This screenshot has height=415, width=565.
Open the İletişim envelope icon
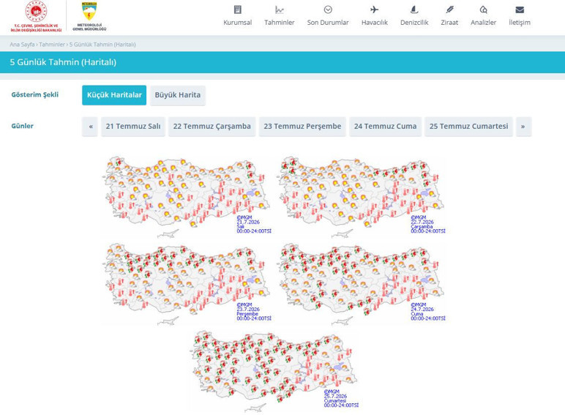(x=520, y=10)
